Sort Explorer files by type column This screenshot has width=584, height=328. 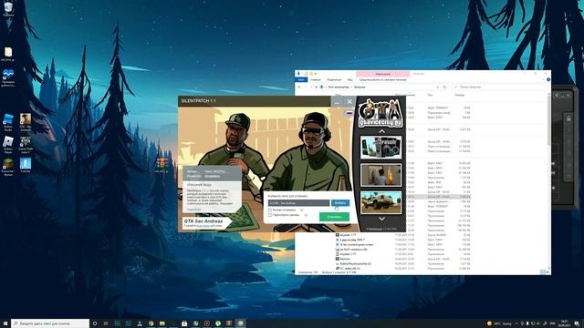430,95
